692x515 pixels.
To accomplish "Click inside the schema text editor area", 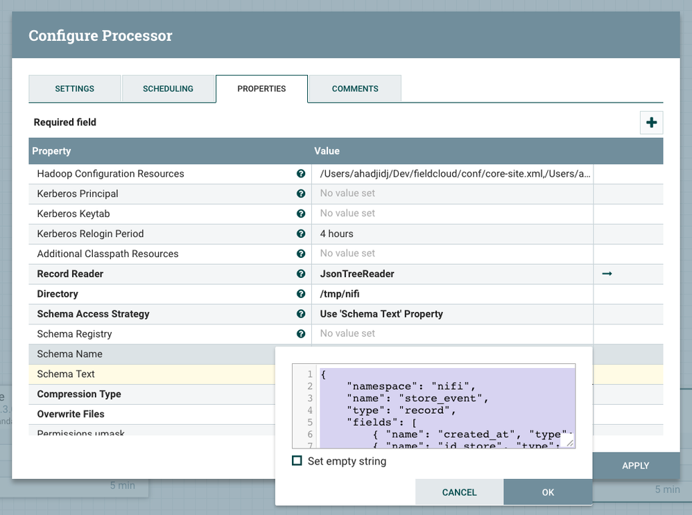I will [x=444, y=405].
